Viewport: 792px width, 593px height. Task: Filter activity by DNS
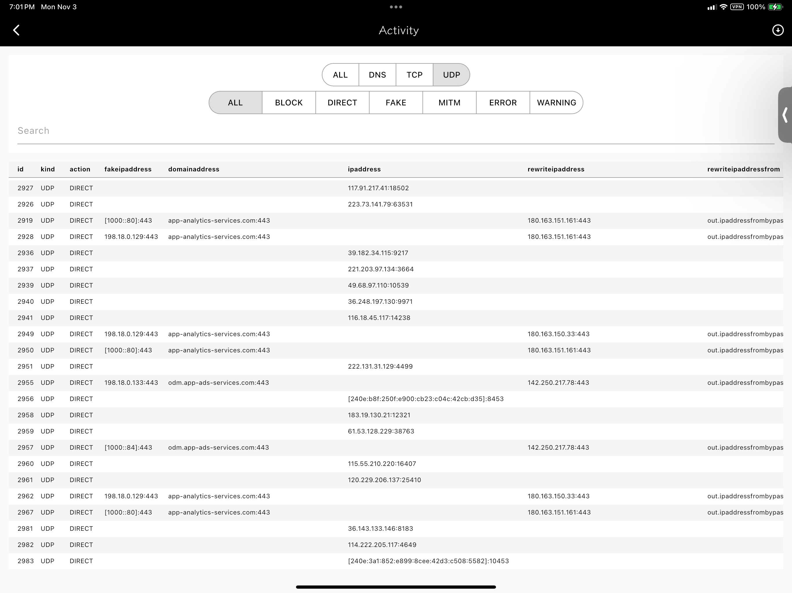point(377,75)
